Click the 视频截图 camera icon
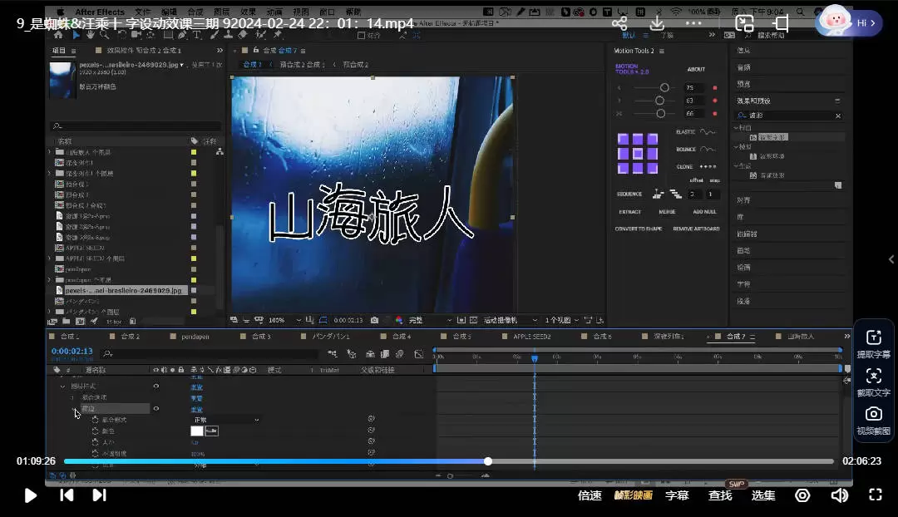This screenshot has height=517, width=898. [873, 415]
